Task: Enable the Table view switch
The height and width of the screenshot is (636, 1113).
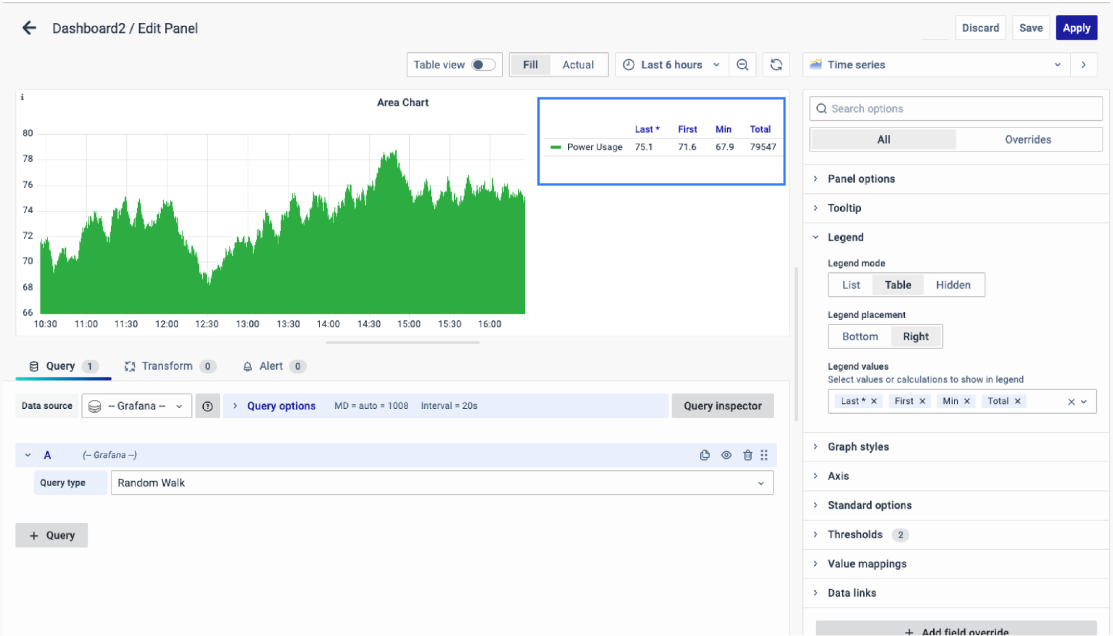Action: (x=483, y=65)
